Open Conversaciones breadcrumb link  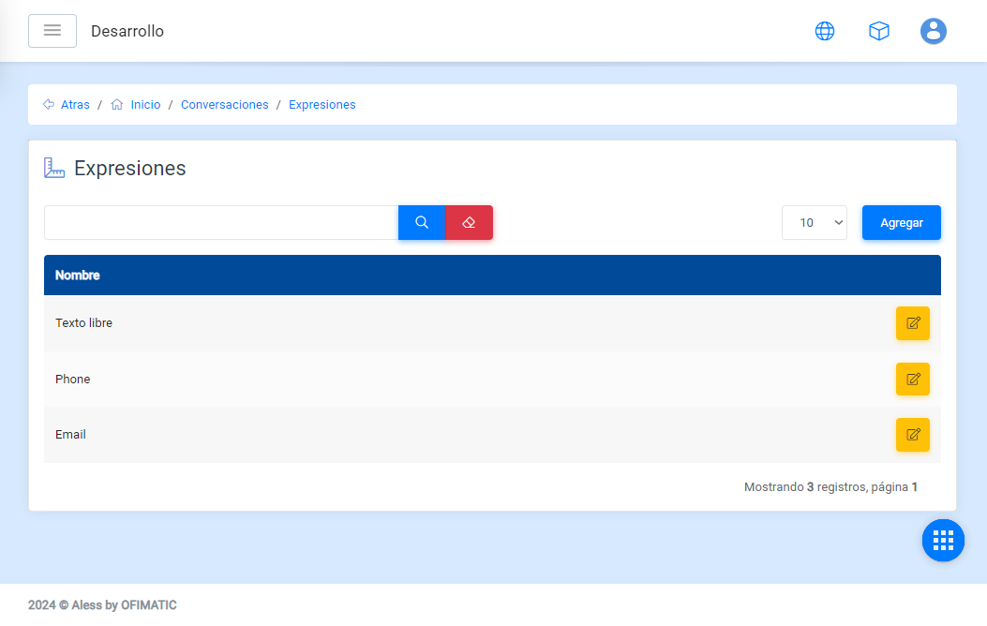click(x=224, y=105)
